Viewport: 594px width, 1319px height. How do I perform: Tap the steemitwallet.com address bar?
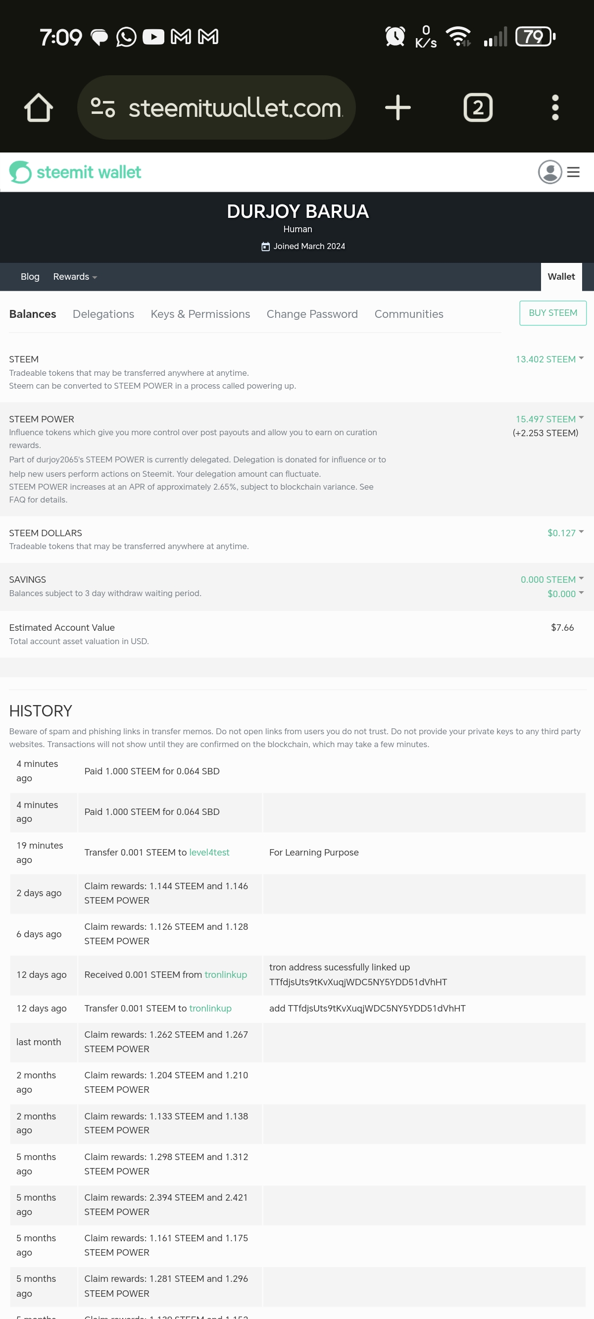click(x=235, y=107)
